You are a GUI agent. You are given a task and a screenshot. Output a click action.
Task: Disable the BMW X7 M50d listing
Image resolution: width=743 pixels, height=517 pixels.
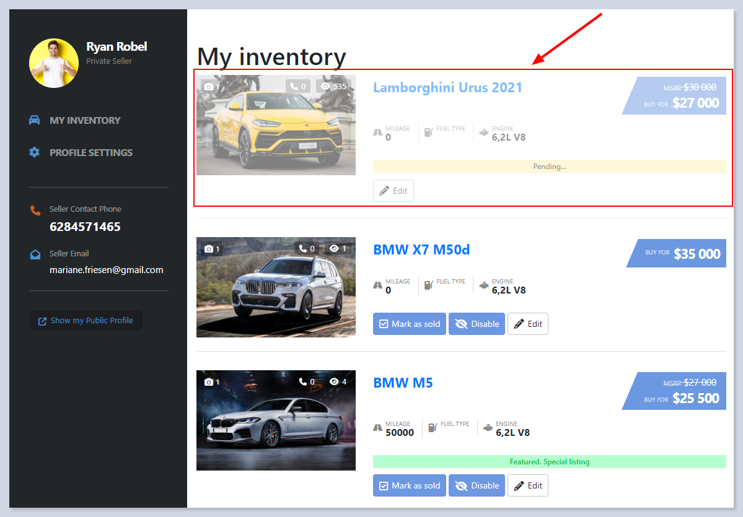point(477,324)
